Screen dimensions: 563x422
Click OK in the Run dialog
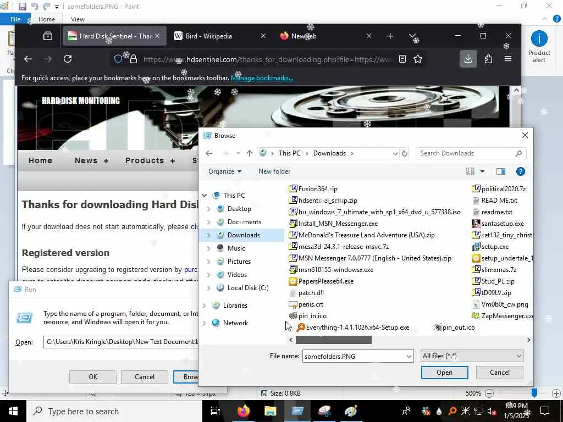92,377
